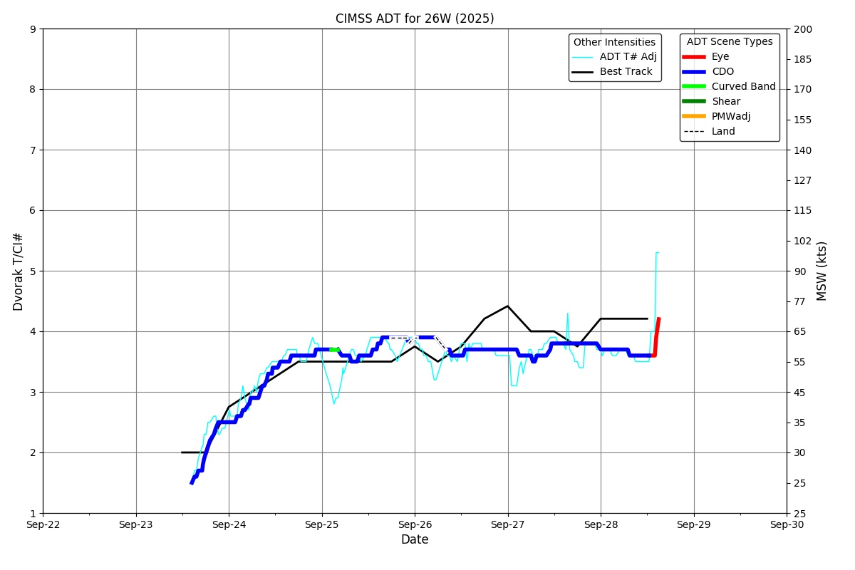The width and height of the screenshot is (855, 570).
Task: Click the 'Date' x-axis label
Action: tap(415, 540)
